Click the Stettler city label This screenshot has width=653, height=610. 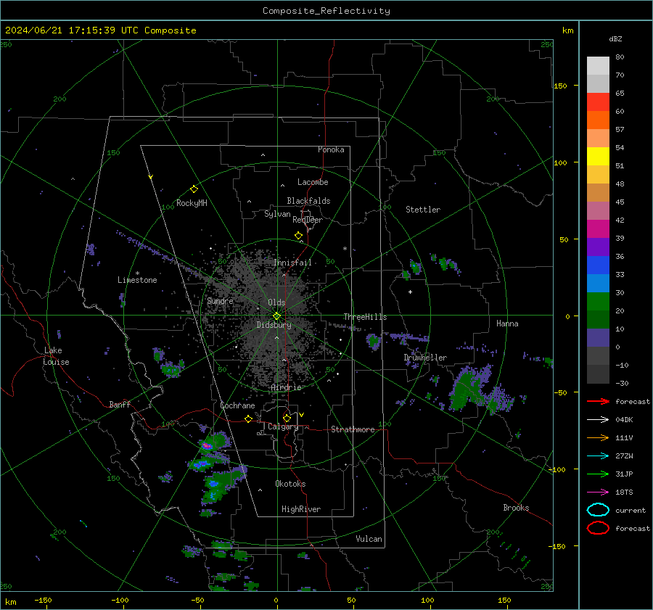423,210
